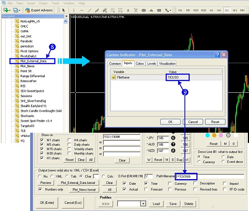Image resolution: width=249 pixels, height=211 pixels.
Task: Switch to the Levels tab
Action: pos(152,64)
